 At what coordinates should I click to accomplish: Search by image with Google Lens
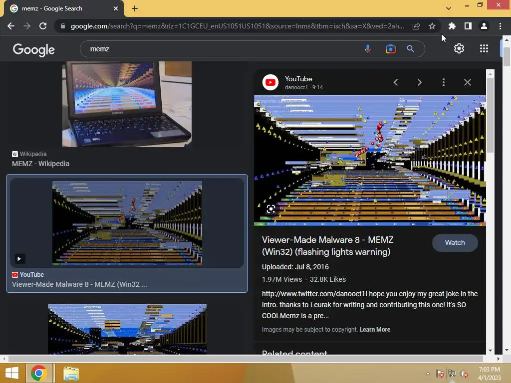390,49
